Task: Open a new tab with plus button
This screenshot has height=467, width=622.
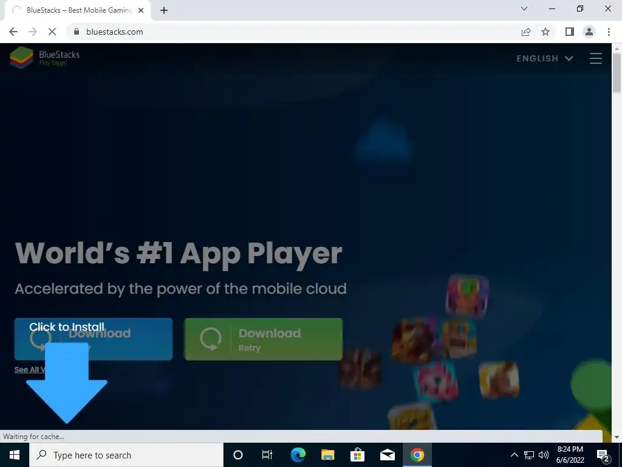Action: click(x=164, y=11)
